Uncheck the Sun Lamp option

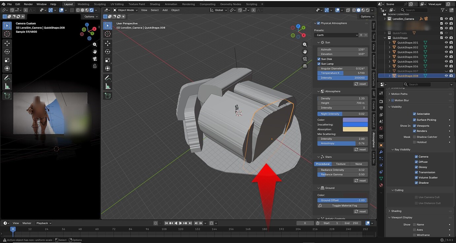pos(319,64)
